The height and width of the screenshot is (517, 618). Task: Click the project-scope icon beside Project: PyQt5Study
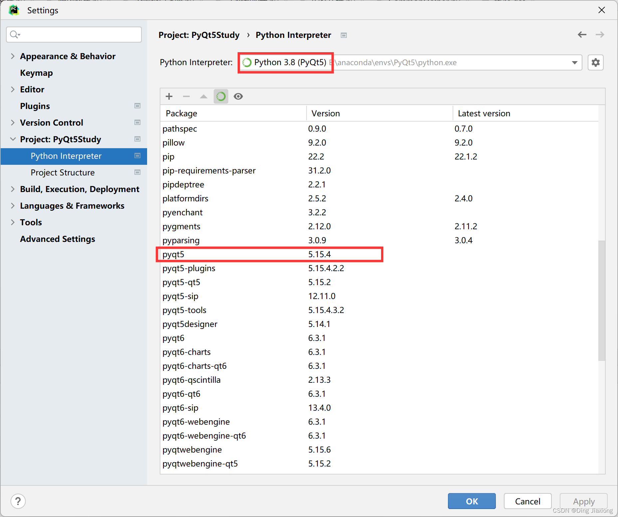pyautogui.click(x=137, y=139)
